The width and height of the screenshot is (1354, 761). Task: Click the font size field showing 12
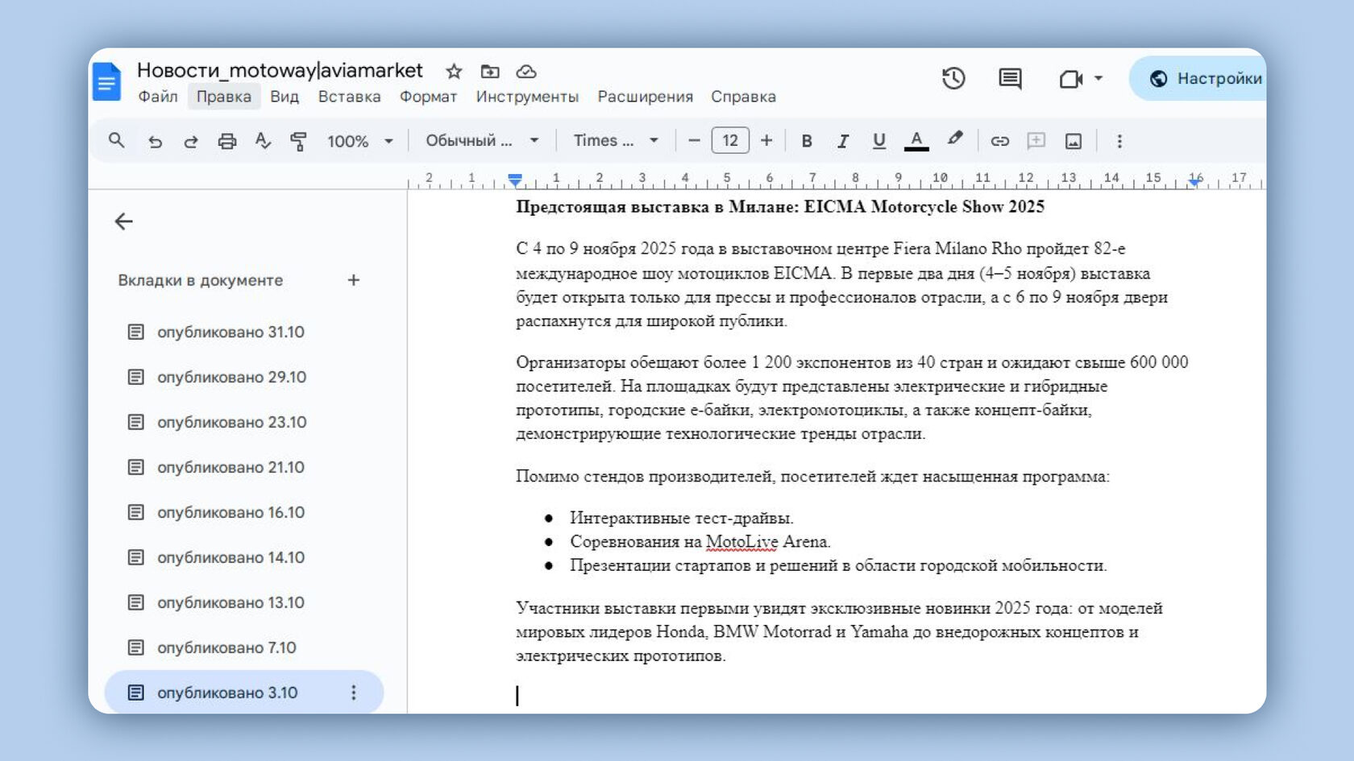coord(729,141)
